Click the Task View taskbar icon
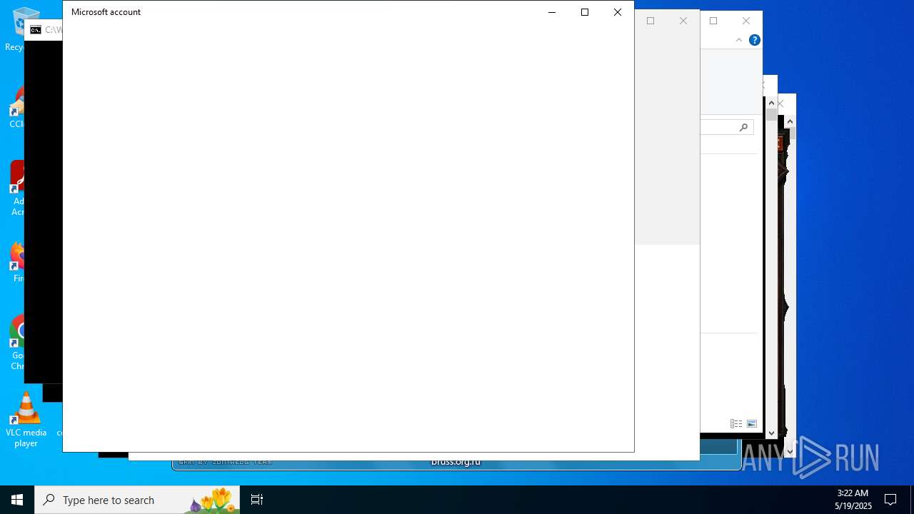 [x=257, y=500]
